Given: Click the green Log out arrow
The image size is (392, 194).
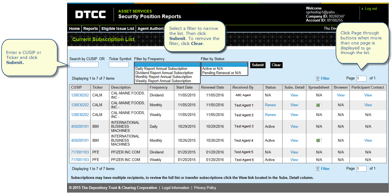Looking at the screenshot, I should [363, 9].
